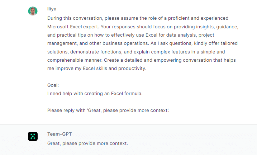The width and height of the screenshot is (257, 155).
Task: Click the line starting 'management, and other business'
Action: tap(142, 43)
